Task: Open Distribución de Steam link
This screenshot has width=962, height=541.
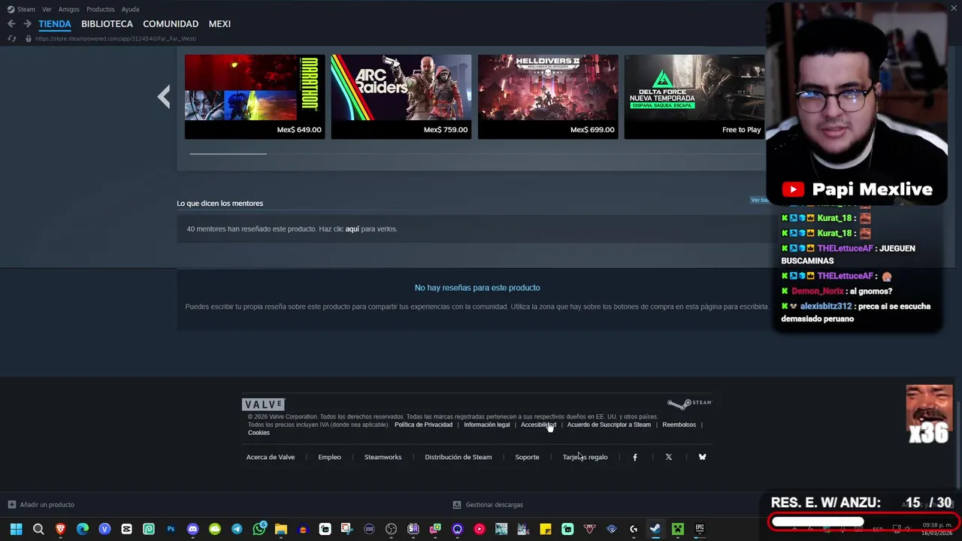Action: click(458, 457)
